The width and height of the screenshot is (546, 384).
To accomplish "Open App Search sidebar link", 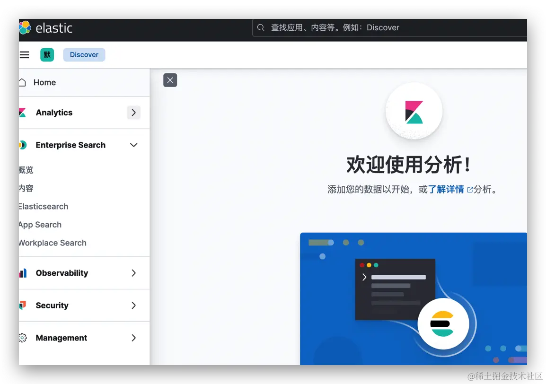I will coord(40,225).
